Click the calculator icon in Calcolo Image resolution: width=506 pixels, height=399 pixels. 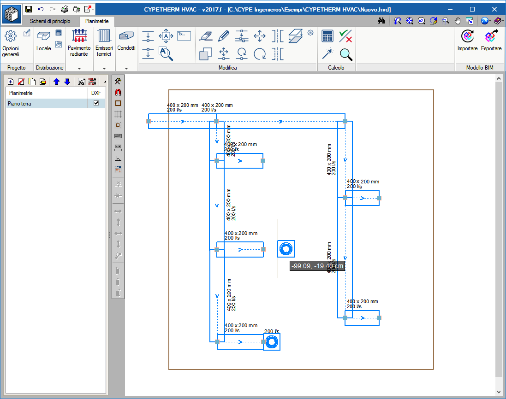(x=327, y=36)
